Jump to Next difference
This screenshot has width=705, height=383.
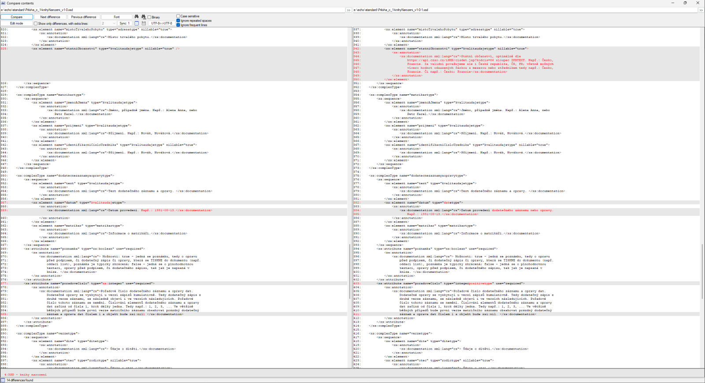tap(50, 17)
